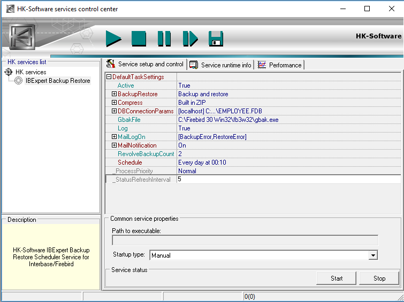Click the floppy disk Save settings icon
This screenshot has width=404, height=302.
pos(216,39)
